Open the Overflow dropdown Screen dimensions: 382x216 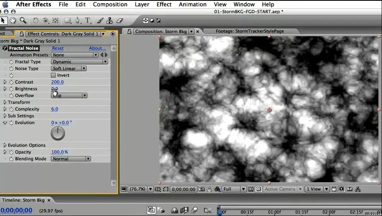pyautogui.click(x=69, y=95)
